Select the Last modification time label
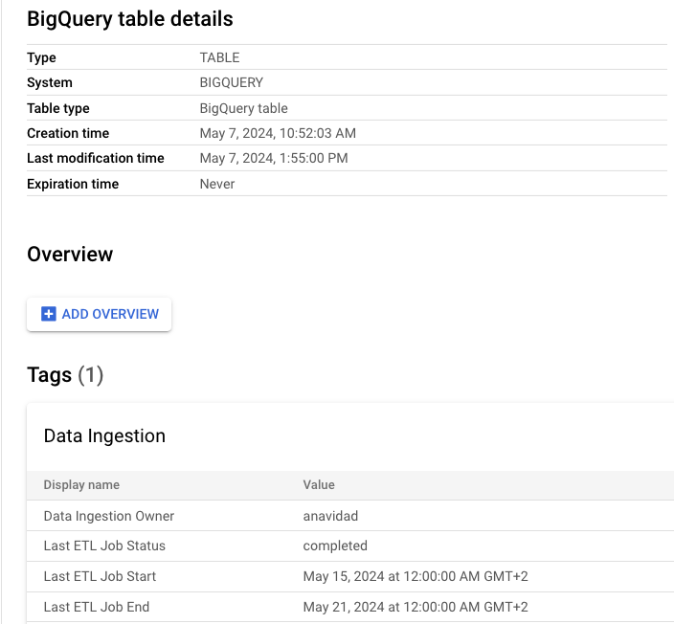This screenshot has height=624, width=674. pos(96,158)
